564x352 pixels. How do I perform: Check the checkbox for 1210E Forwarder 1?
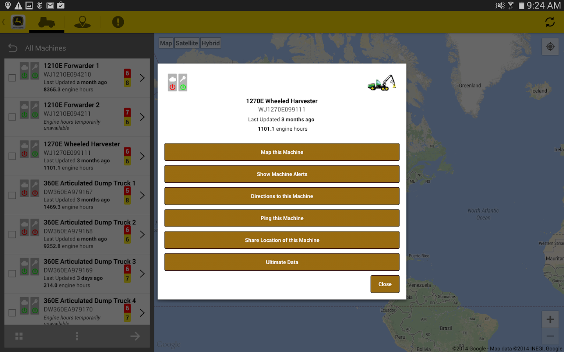12,77
